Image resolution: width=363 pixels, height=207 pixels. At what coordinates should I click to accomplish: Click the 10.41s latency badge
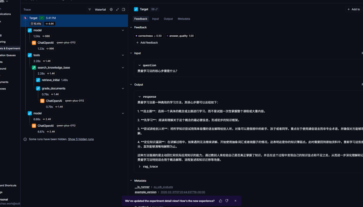tap(36, 24)
